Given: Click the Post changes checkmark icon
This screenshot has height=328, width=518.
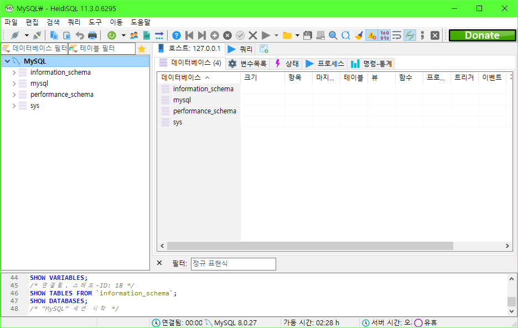Looking at the screenshot, I should 240,35.
